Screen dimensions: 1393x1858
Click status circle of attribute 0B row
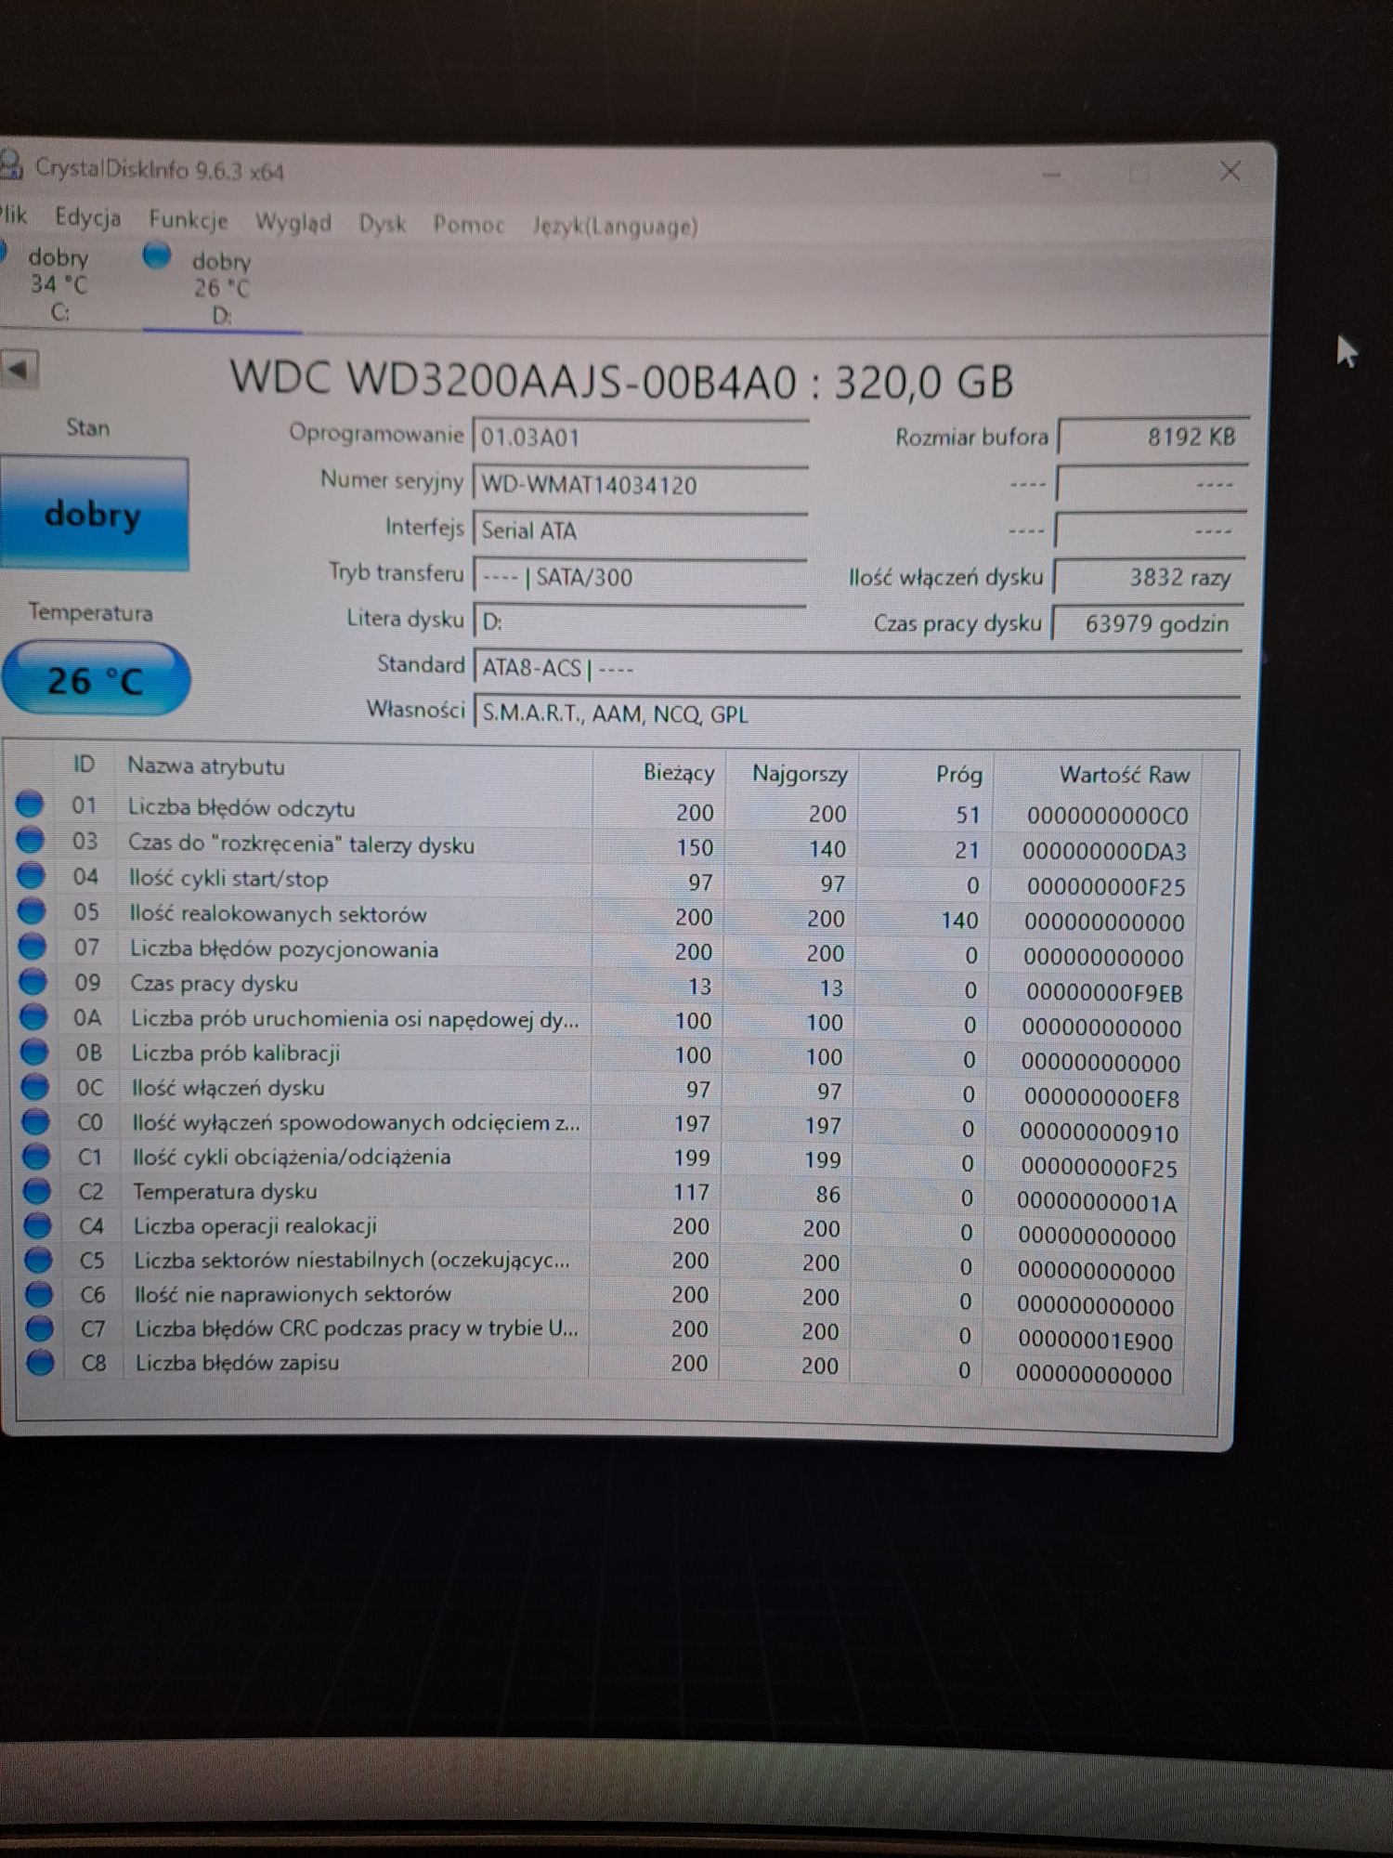(34, 1051)
